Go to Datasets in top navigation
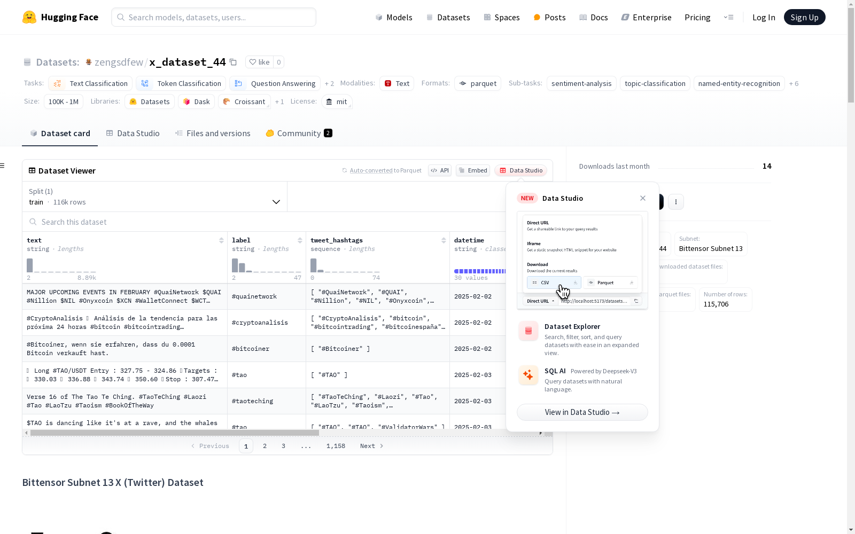 coord(448,17)
